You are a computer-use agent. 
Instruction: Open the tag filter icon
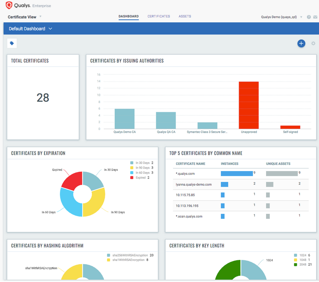click(12, 43)
